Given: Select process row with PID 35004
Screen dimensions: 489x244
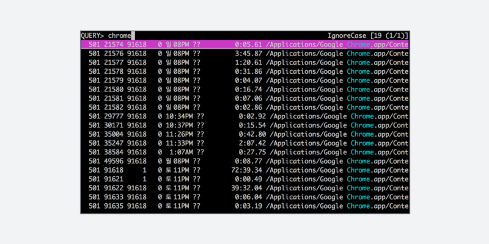Looking at the screenshot, I should tap(245, 134).
